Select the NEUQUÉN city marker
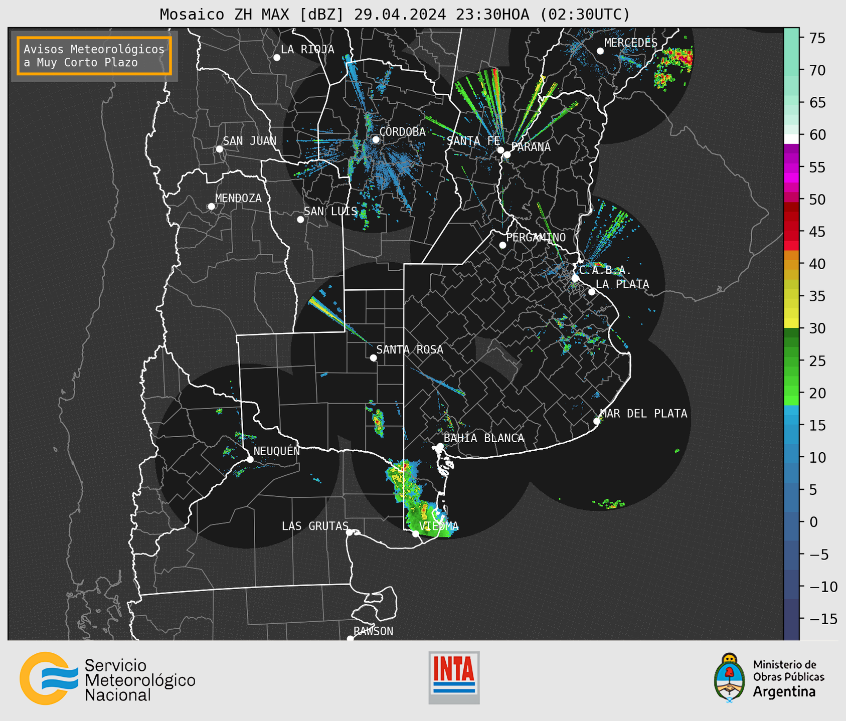Screen dimensions: 846x721 (x=250, y=459)
